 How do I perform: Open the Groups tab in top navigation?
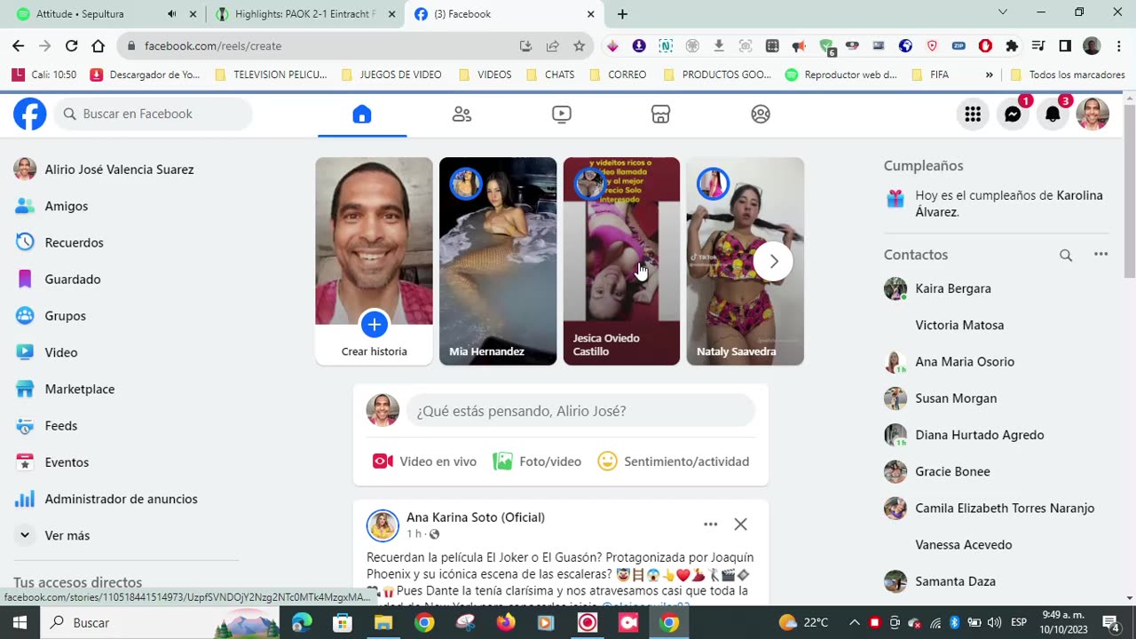click(x=761, y=114)
